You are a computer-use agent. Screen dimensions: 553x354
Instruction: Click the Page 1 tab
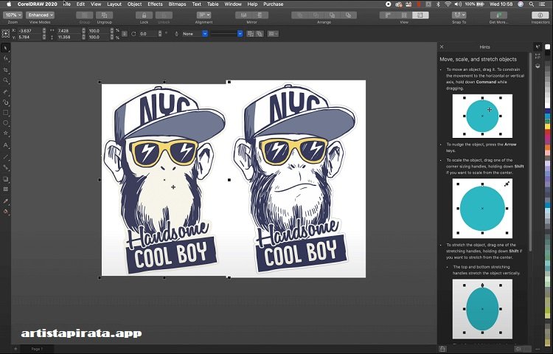point(37,349)
